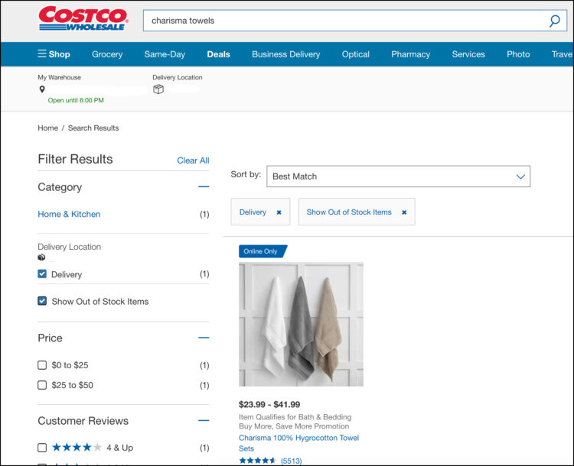Image resolution: width=574 pixels, height=466 pixels.
Task: Click the (5513) reviews count link
Action: (292, 461)
